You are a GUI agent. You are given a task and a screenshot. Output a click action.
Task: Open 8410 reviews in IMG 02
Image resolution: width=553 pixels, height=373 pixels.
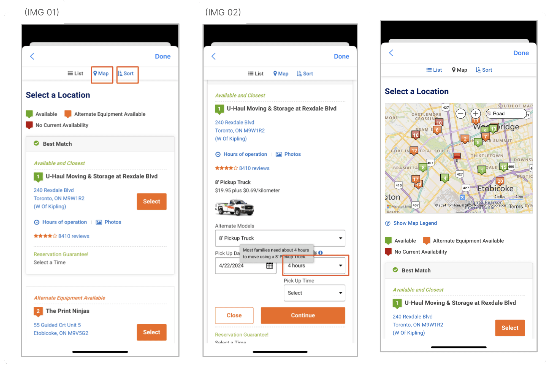tap(254, 168)
